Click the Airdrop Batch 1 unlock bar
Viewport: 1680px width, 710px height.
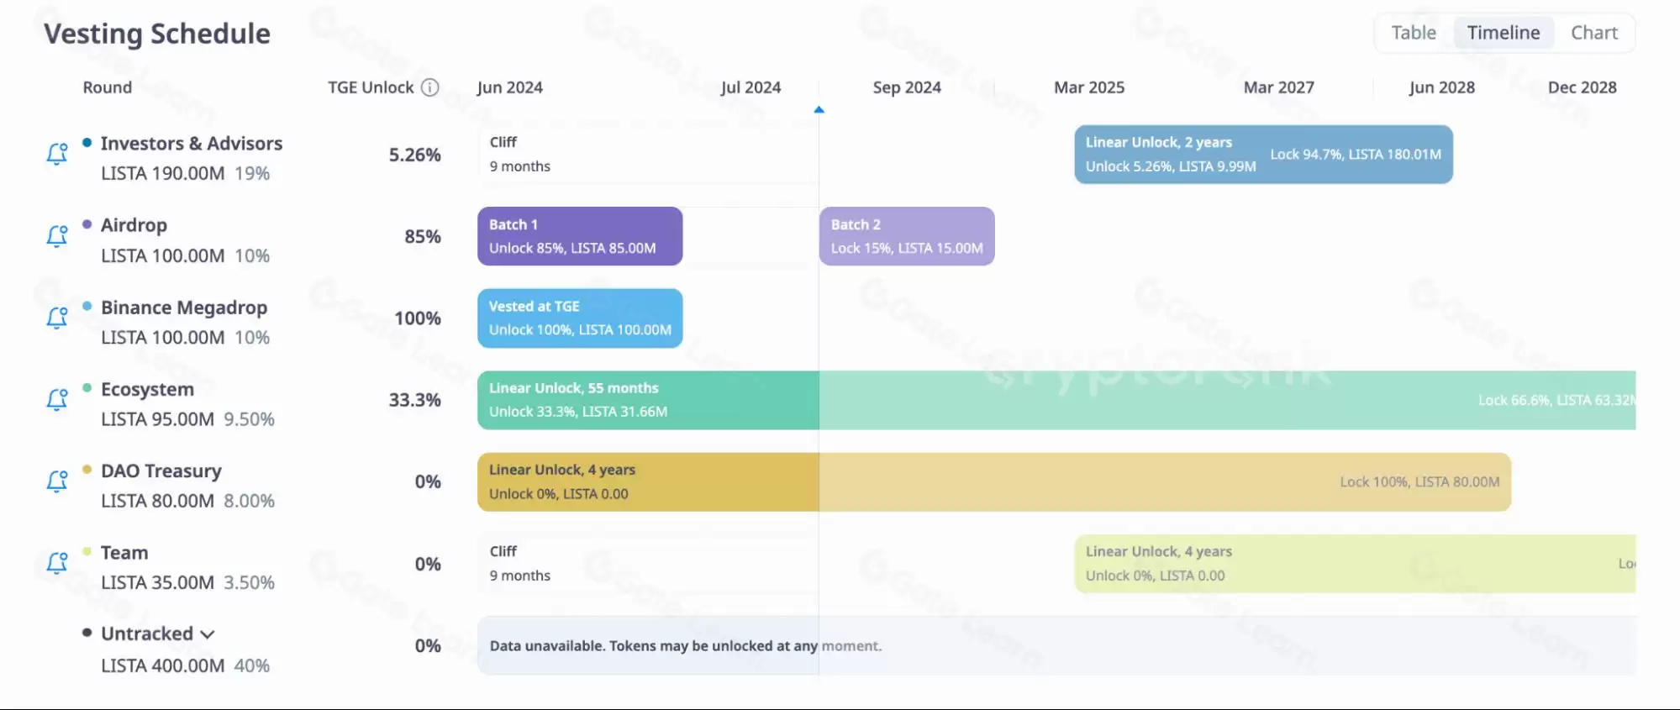(x=580, y=236)
